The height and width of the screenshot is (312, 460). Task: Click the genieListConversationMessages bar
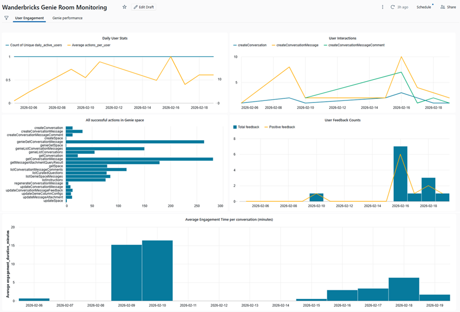click(x=105, y=149)
